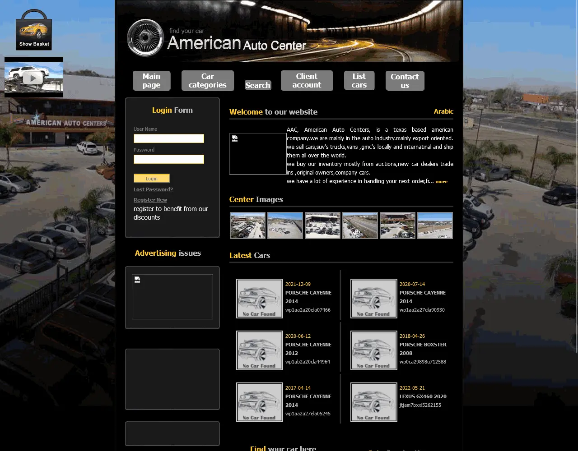Click the American Auto Center wheel logo
The height and width of the screenshot is (451, 578).
[x=145, y=38]
